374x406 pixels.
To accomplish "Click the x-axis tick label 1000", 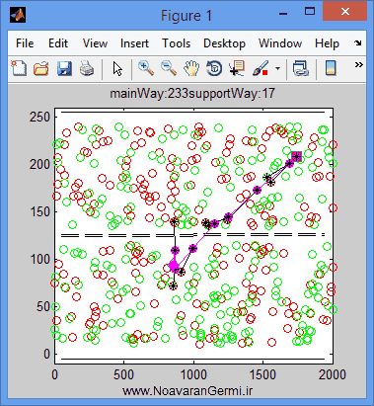I will pyautogui.click(x=193, y=374).
